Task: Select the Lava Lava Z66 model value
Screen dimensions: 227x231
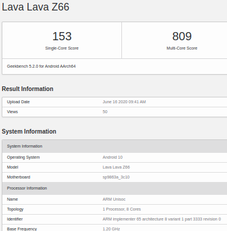Action: click(116, 167)
